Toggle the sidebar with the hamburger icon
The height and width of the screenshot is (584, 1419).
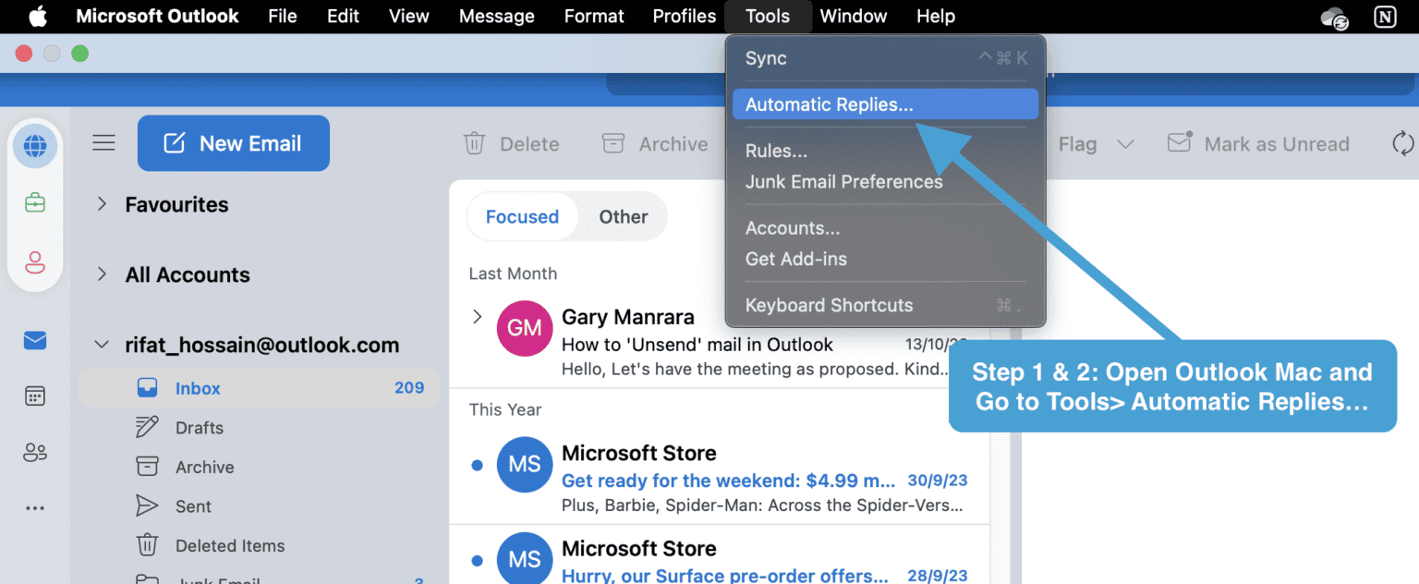coord(103,142)
